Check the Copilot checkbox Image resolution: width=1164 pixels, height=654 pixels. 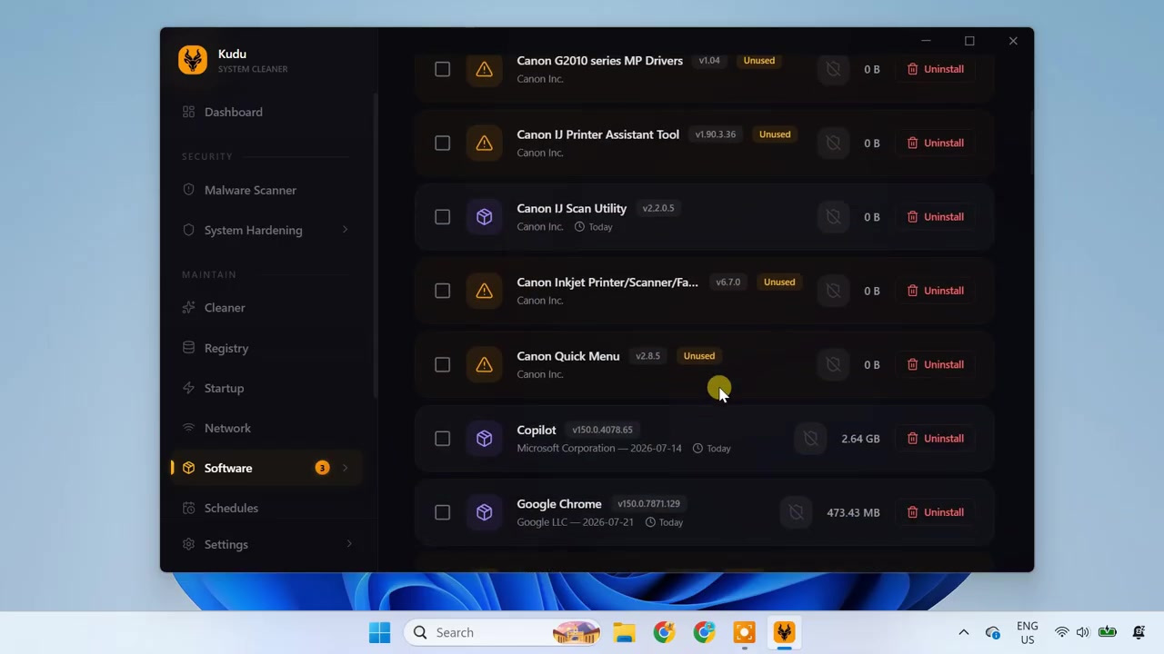[442, 439]
